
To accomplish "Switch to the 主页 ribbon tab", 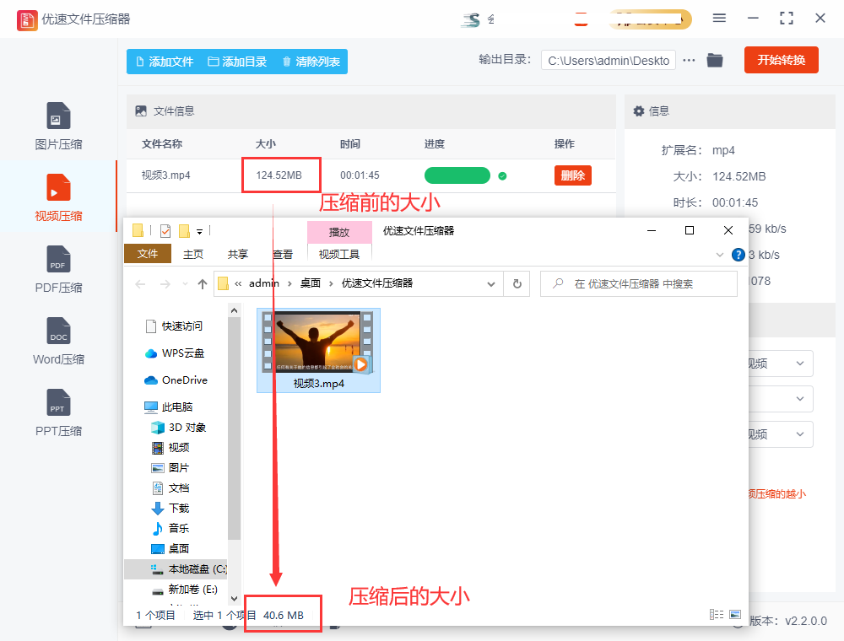I will point(193,254).
